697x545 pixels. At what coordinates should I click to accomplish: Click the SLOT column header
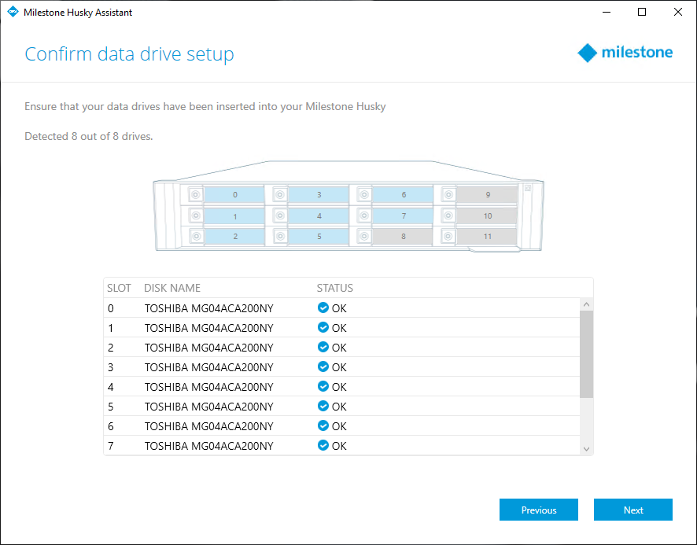coord(119,288)
